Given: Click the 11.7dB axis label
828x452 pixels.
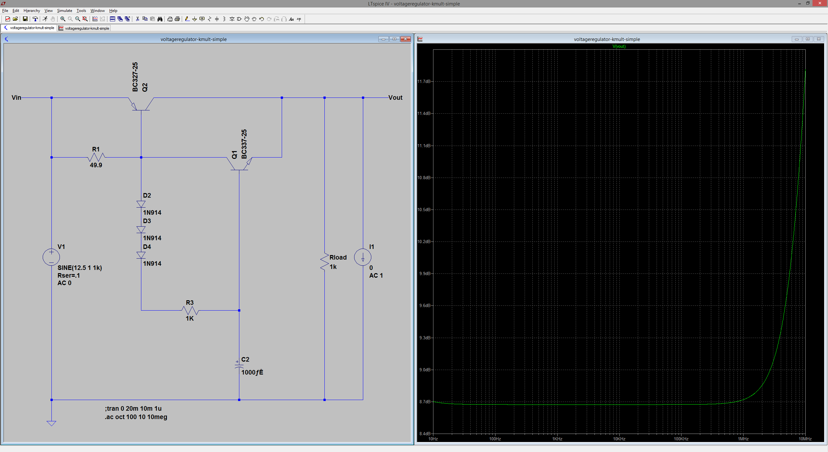Looking at the screenshot, I should pyautogui.click(x=424, y=81).
